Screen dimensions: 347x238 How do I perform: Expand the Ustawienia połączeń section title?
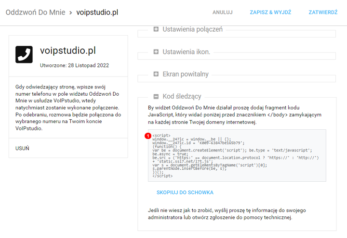pos(192,29)
